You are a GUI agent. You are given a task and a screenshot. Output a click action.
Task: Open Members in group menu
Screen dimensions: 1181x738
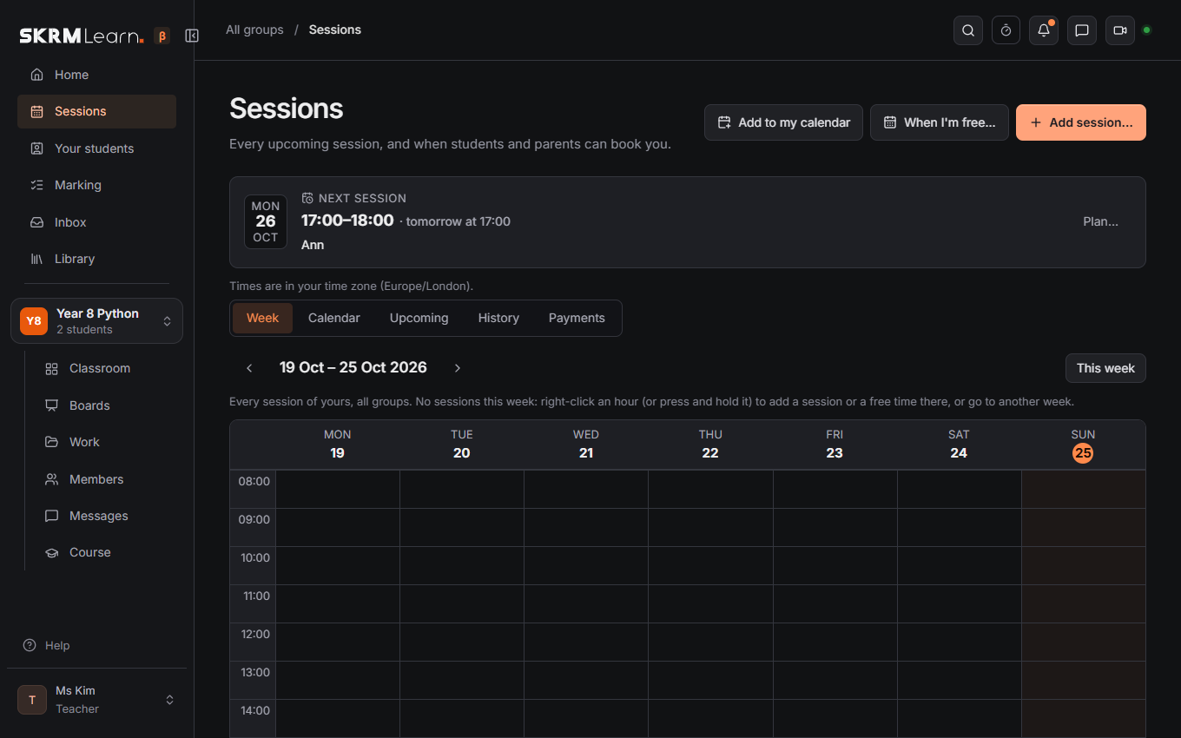tap(108, 479)
